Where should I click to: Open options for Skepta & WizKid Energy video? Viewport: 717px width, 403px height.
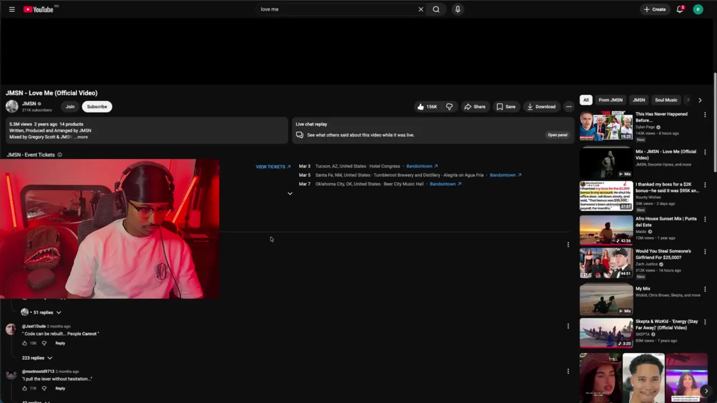click(x=705, y=322)
